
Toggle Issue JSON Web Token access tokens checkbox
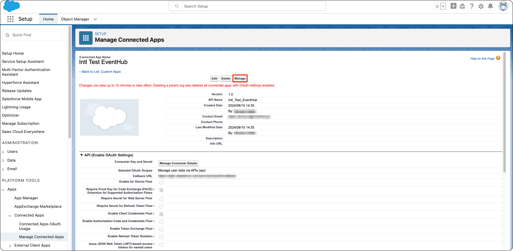click(x=161, y=245)
